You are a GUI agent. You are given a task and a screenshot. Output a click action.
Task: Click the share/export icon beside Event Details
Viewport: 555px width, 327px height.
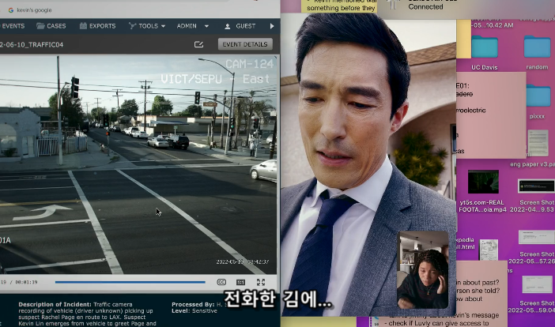coord(199,44)
